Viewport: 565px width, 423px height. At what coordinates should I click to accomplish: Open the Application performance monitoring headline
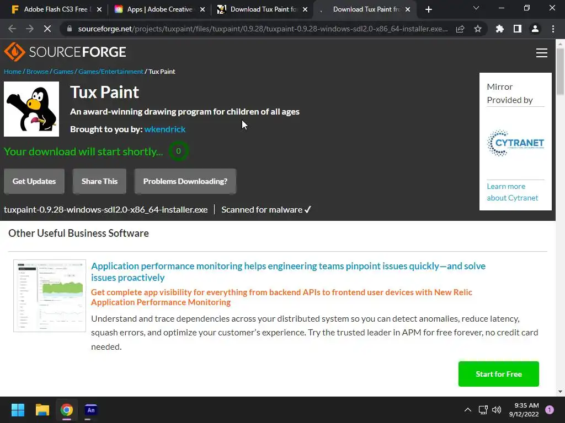[x=288, y=272]
